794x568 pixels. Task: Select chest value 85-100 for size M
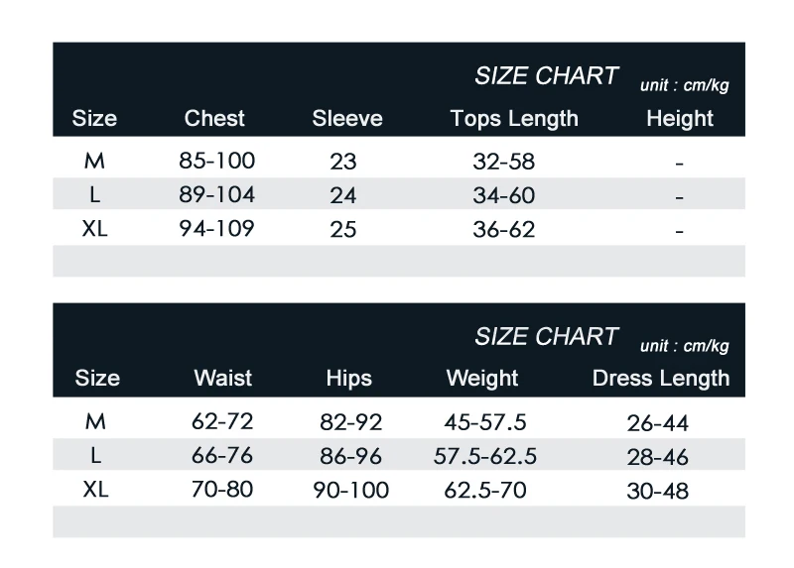tap(216, 161)
